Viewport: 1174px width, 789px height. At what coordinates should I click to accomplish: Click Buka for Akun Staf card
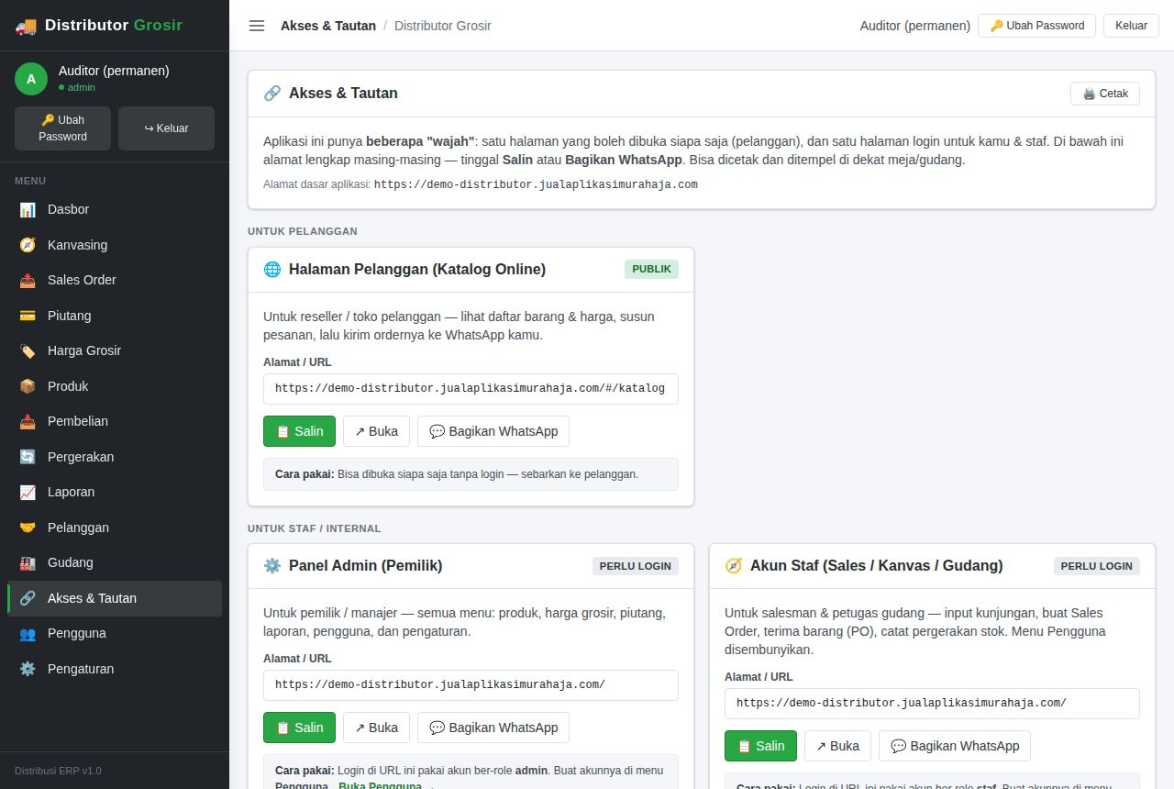[837, 746]
